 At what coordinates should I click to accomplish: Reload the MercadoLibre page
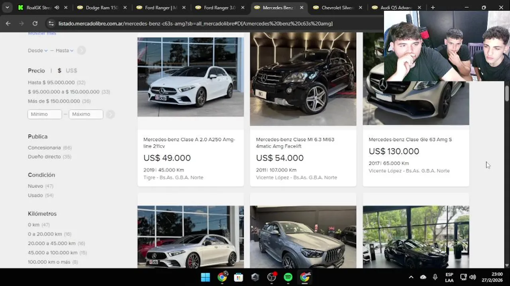coord(35,23)
